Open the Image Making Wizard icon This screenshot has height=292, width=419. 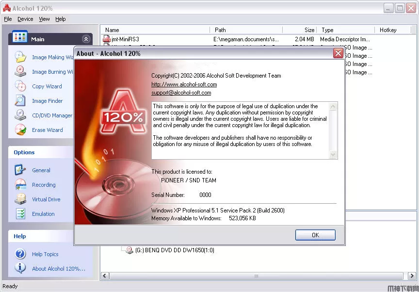tap(20, 57)
